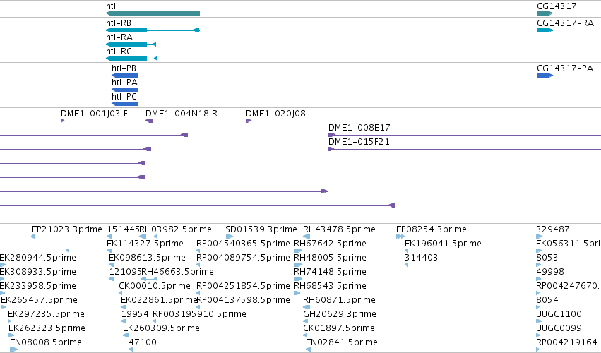Click the DME1-004N18.R label

click(182, 114)
